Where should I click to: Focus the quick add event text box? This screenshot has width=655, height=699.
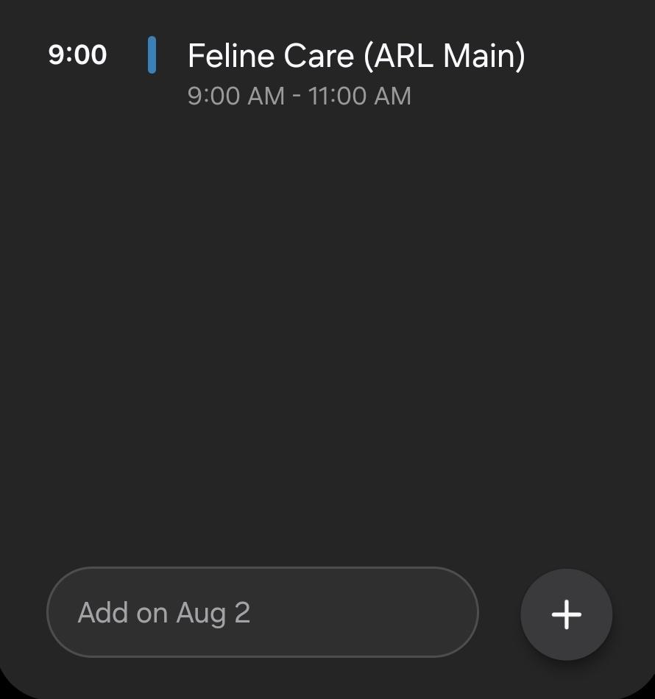[x=263, y=612]
